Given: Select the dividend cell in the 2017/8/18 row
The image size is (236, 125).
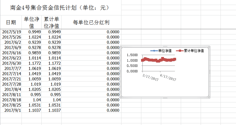Looking at the screenshot, I should tap(91, 100).
